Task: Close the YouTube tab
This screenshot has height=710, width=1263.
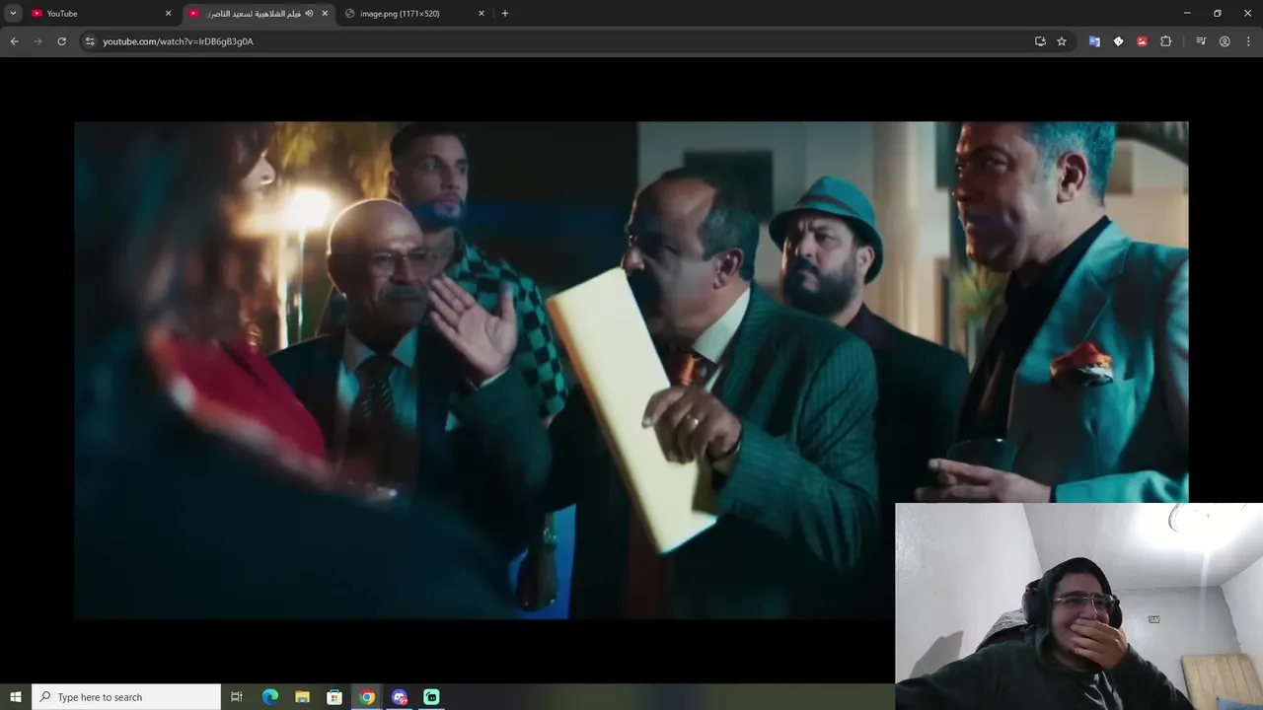Action: 168,13
